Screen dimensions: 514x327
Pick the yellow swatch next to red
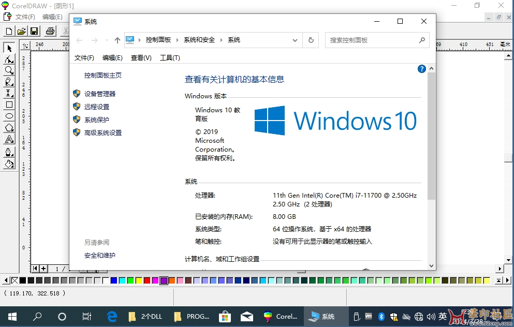pyautogui.click(x=139, y=280)
